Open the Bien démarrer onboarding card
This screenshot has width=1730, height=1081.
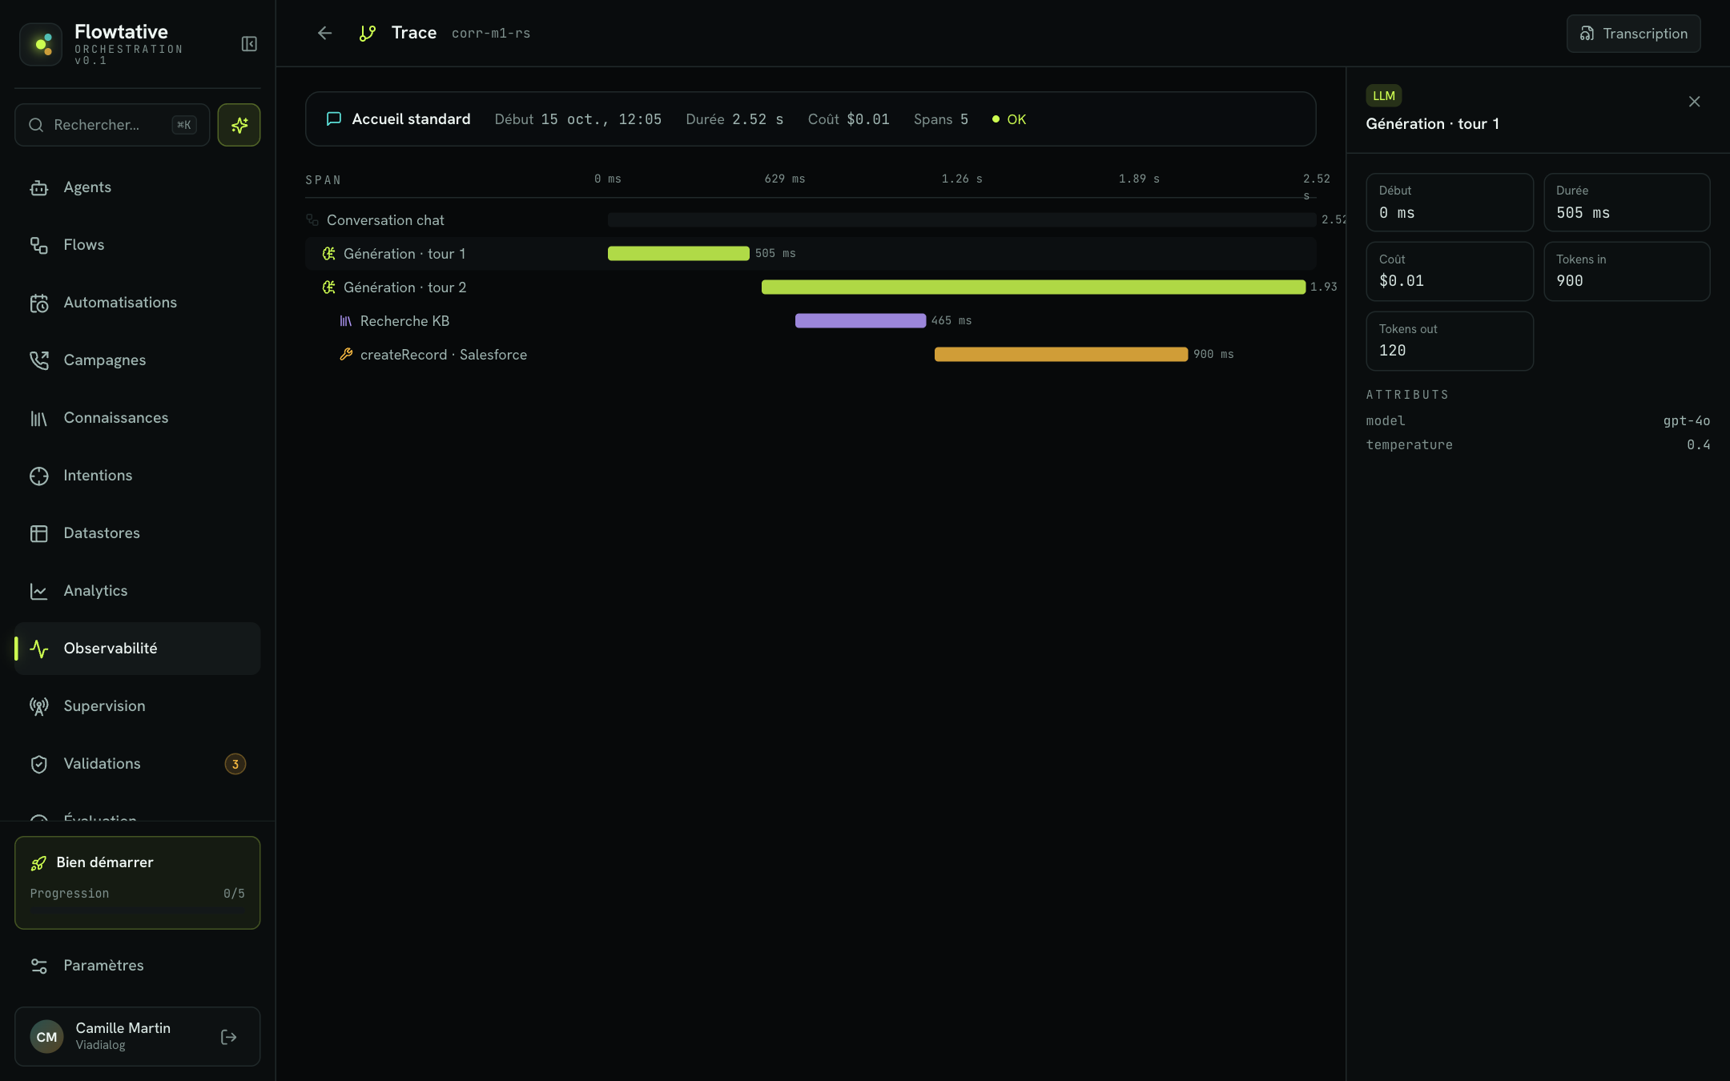[x=137, y=882]
